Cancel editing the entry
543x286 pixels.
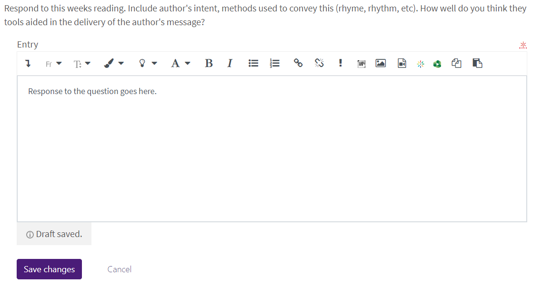119,269
